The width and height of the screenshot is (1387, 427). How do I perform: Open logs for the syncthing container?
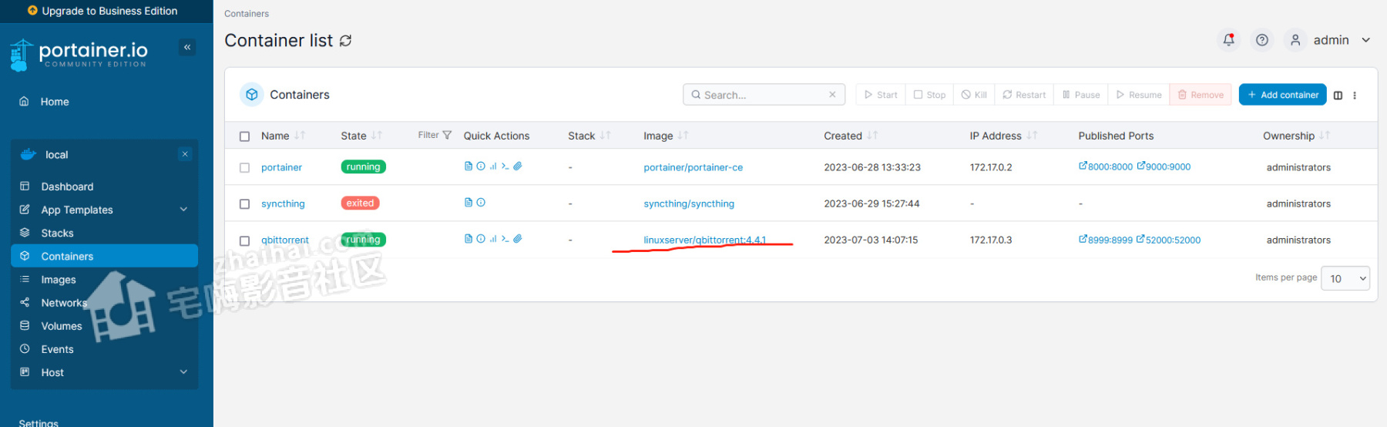(468, 203)
